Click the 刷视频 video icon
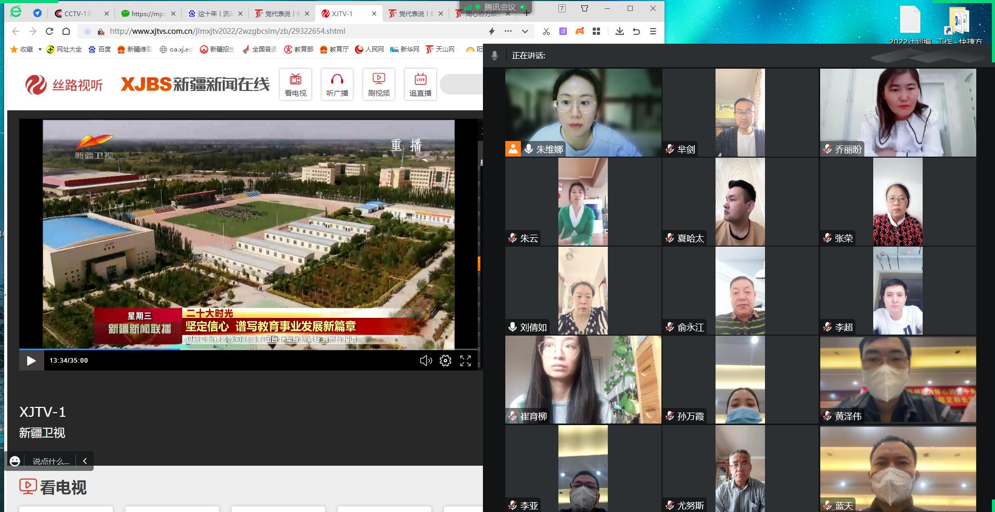Image resolution: width=995 pixels, height=512 pixels. (379, 84)
